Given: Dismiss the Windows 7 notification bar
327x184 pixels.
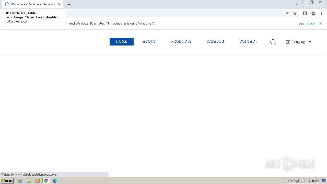Looking at the screenshot, I should pyautogui.click(x=321, y=24).
